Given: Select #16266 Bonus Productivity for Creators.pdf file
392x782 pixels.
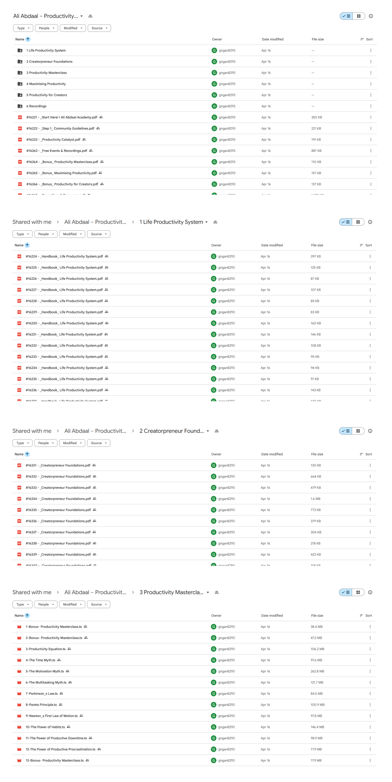Looking at the screenshot, I should (x=195, y=184).
